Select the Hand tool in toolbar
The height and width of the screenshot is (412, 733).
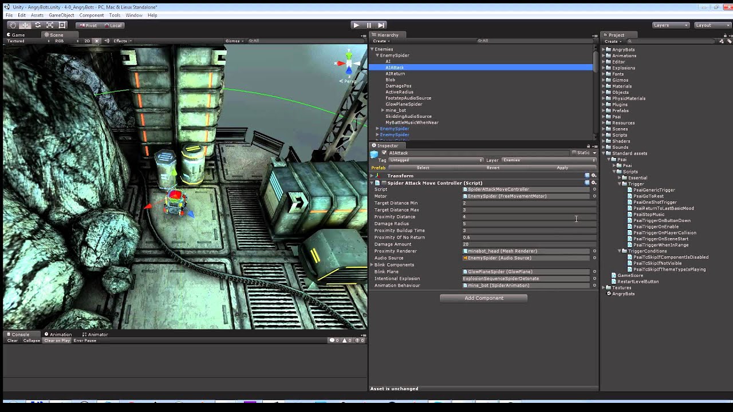pos(13,25)
